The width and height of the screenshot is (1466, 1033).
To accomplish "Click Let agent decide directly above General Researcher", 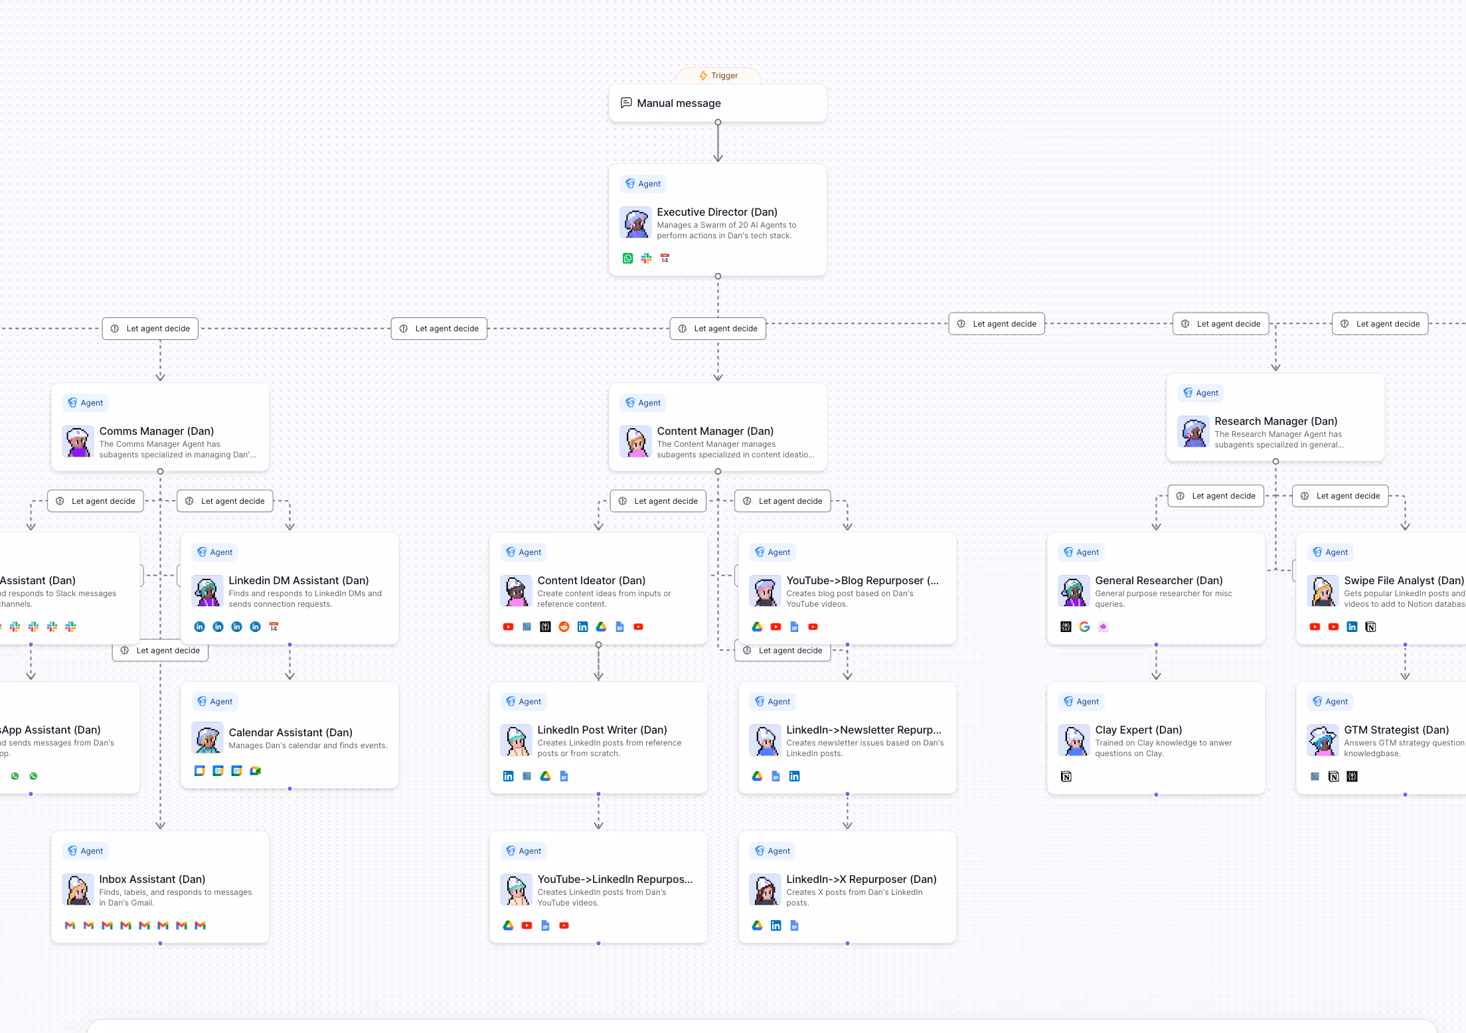I will point(1216,496).
